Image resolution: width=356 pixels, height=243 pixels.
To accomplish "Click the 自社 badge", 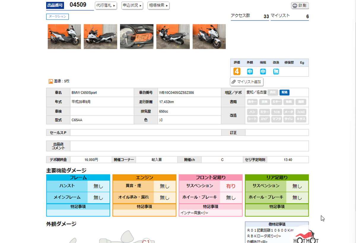I will pos(273,92).
